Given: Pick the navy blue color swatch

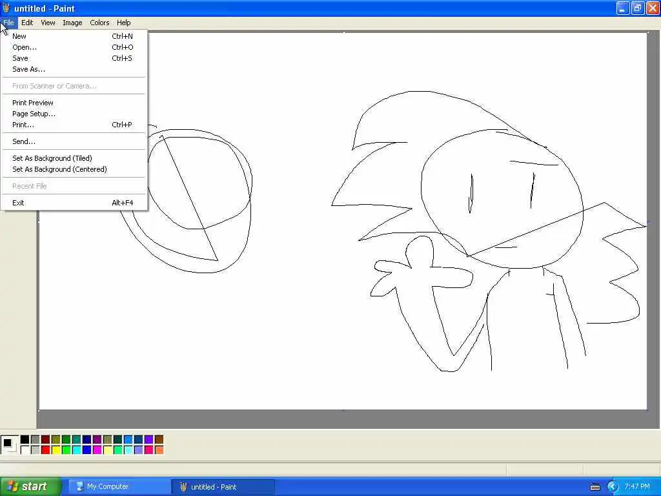Looking at the screenshot, I should click(x=87, y=439).
